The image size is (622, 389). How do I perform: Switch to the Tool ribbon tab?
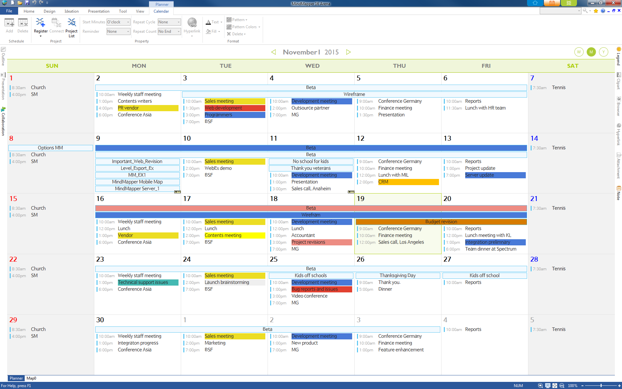123,11
